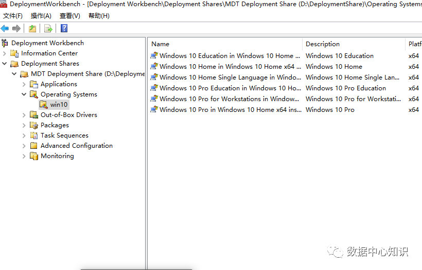The image size is (422, 270).
Task: Sort by the Name column header
Action: pyautogui.click(x=225, y=44)
